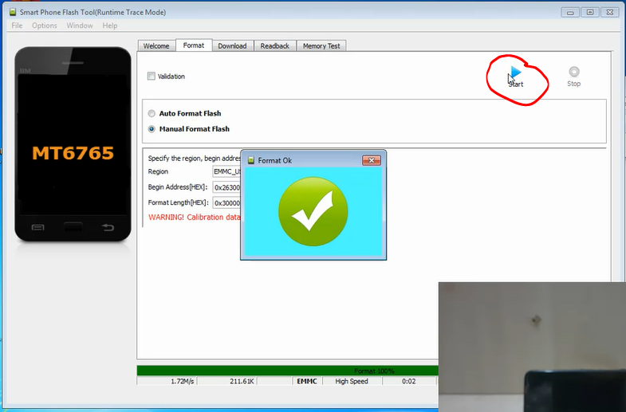Open the Window menu
The image size is (626, 412).
pyautogui.click(x=80, y=26)
